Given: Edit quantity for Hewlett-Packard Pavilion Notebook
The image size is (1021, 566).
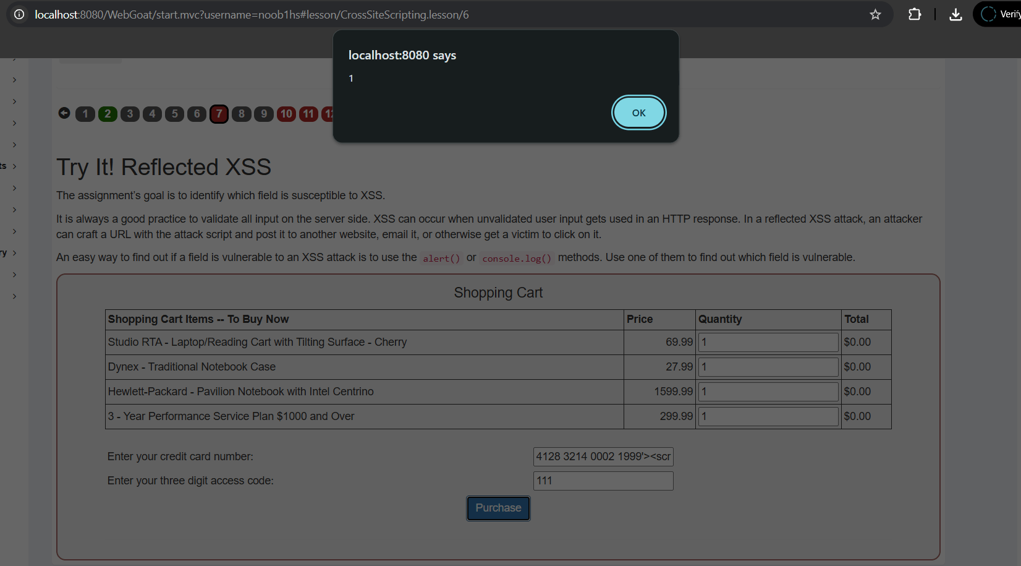Looking at the screenshot, I should (768, 392).
